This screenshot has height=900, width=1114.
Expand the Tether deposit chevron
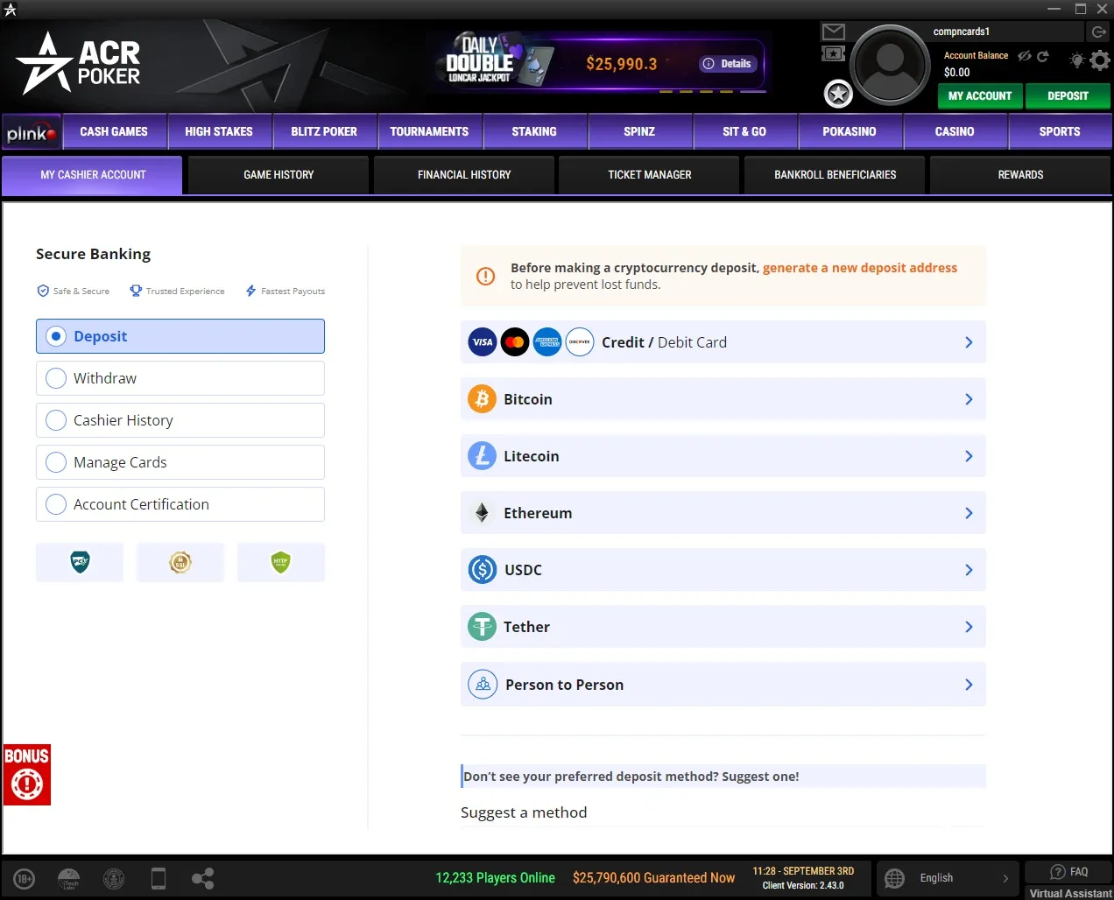coord(969,627)
